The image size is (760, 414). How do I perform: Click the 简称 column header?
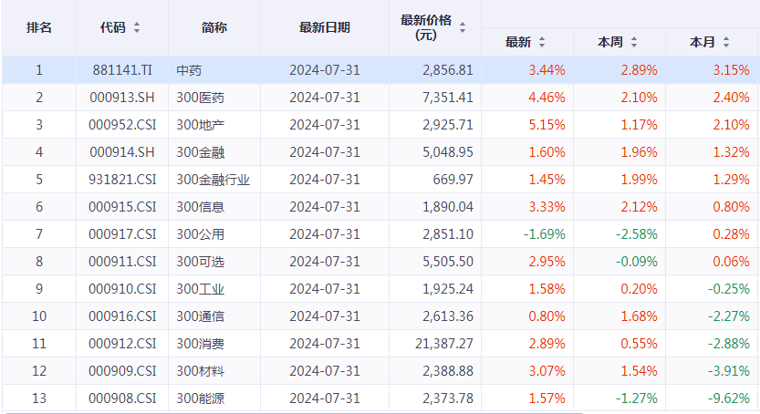[213, 27]
